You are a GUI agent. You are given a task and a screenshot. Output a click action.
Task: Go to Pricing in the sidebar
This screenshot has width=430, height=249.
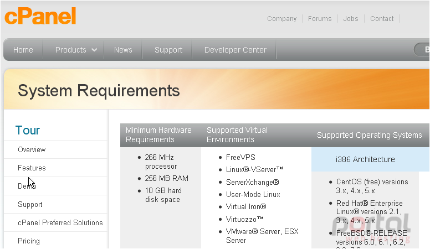point(29,241)
